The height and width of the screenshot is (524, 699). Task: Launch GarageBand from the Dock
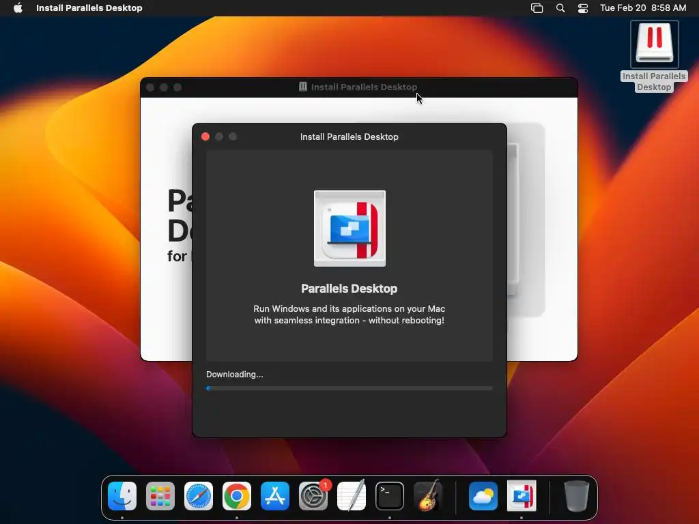pyautogui.click(x=428, y=496)
